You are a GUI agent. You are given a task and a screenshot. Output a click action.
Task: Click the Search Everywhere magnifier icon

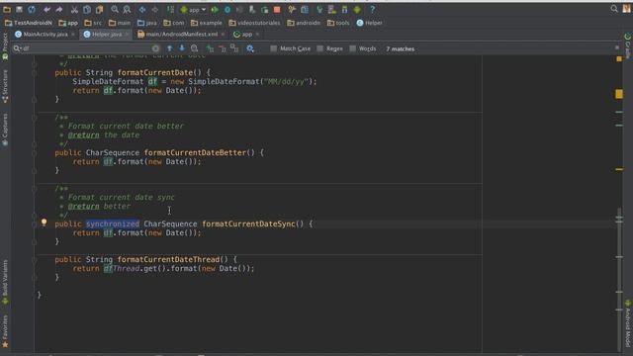[x=614, y=9]
